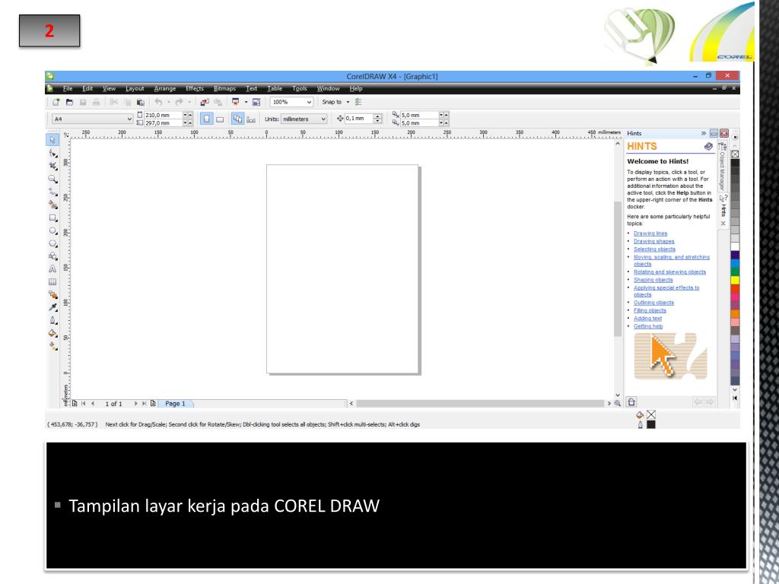779x584 pixels.
Task: Select the Text tool
Action: click(52, 268)
